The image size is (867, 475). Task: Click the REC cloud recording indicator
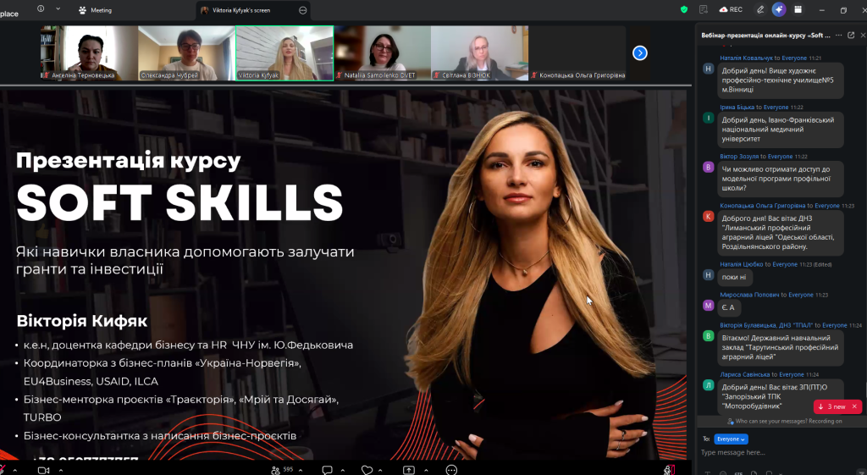(x=731, y=9)
